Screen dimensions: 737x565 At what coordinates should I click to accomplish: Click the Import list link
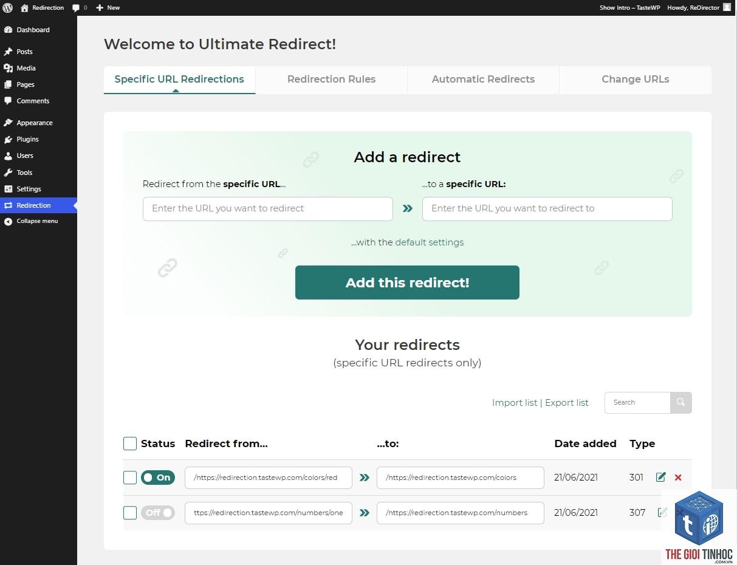(x=515, y=403)
